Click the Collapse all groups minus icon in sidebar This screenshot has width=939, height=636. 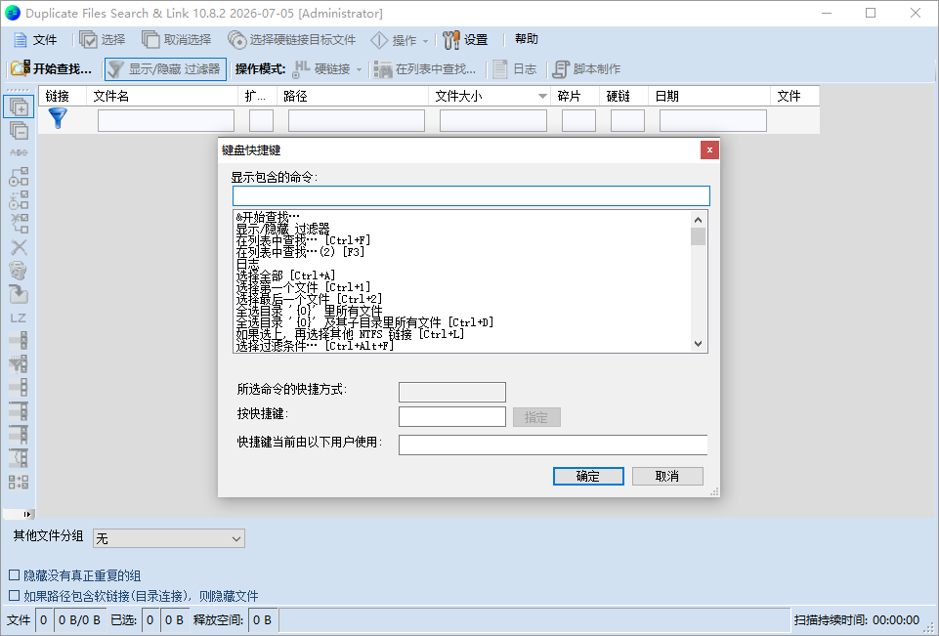tap(19, 130)
